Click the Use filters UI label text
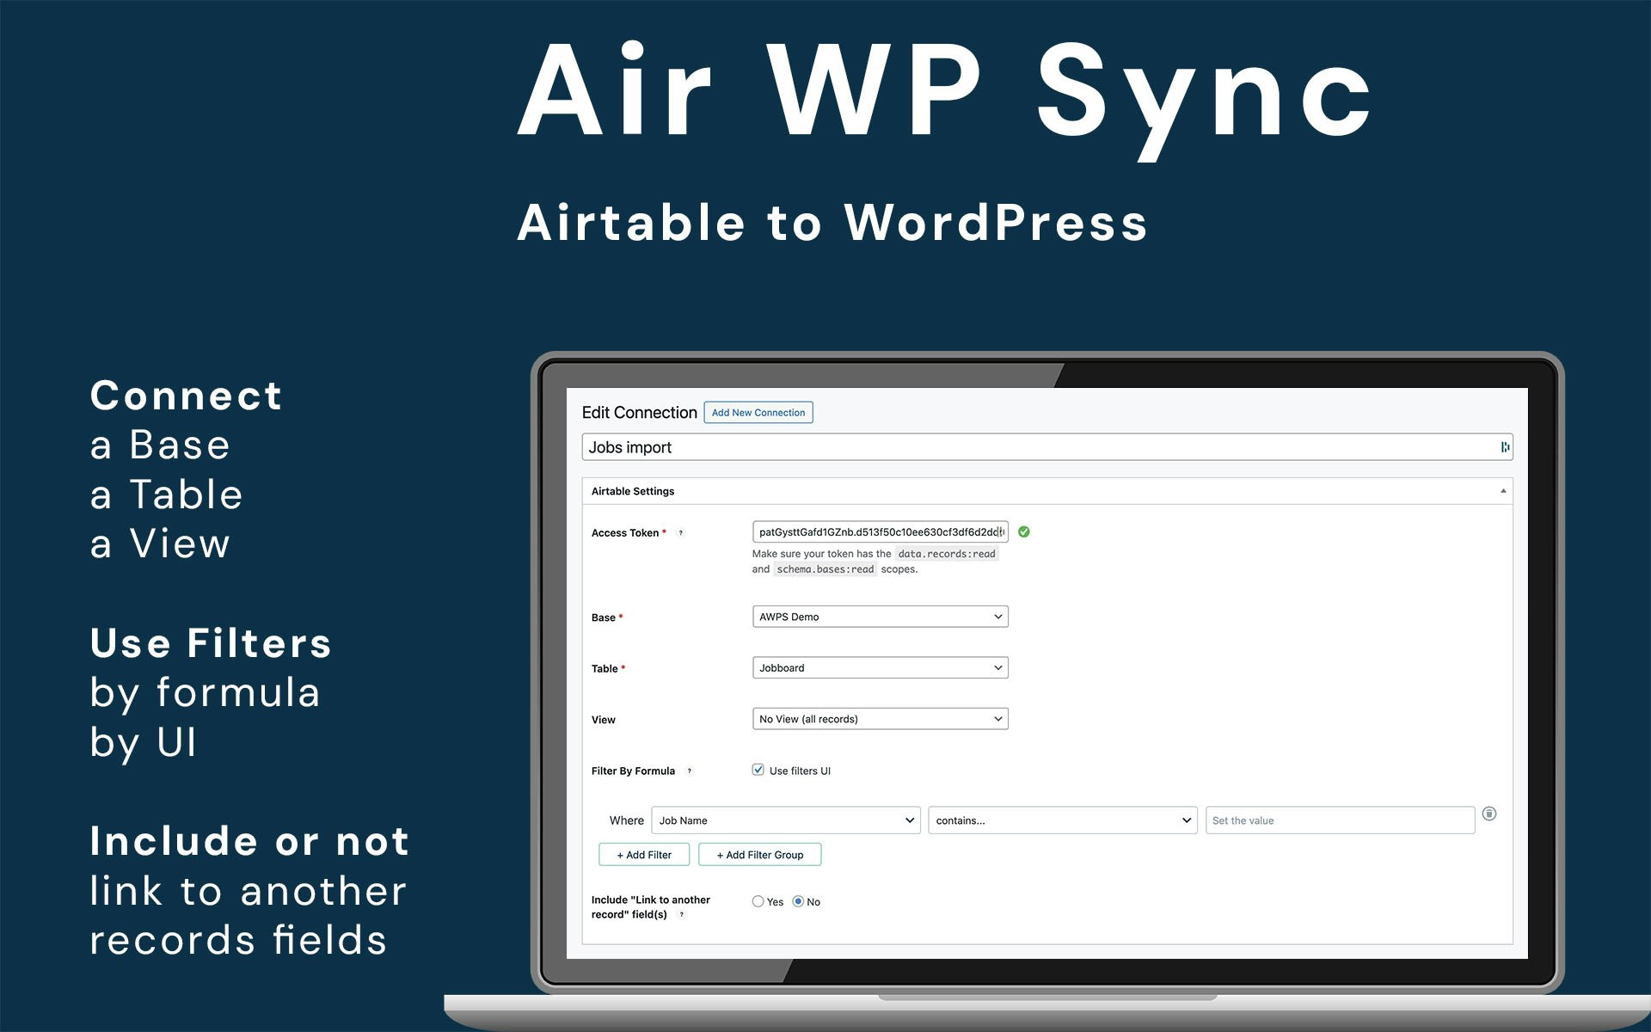The image size is (1651, 1032). (x=800, y=771)
